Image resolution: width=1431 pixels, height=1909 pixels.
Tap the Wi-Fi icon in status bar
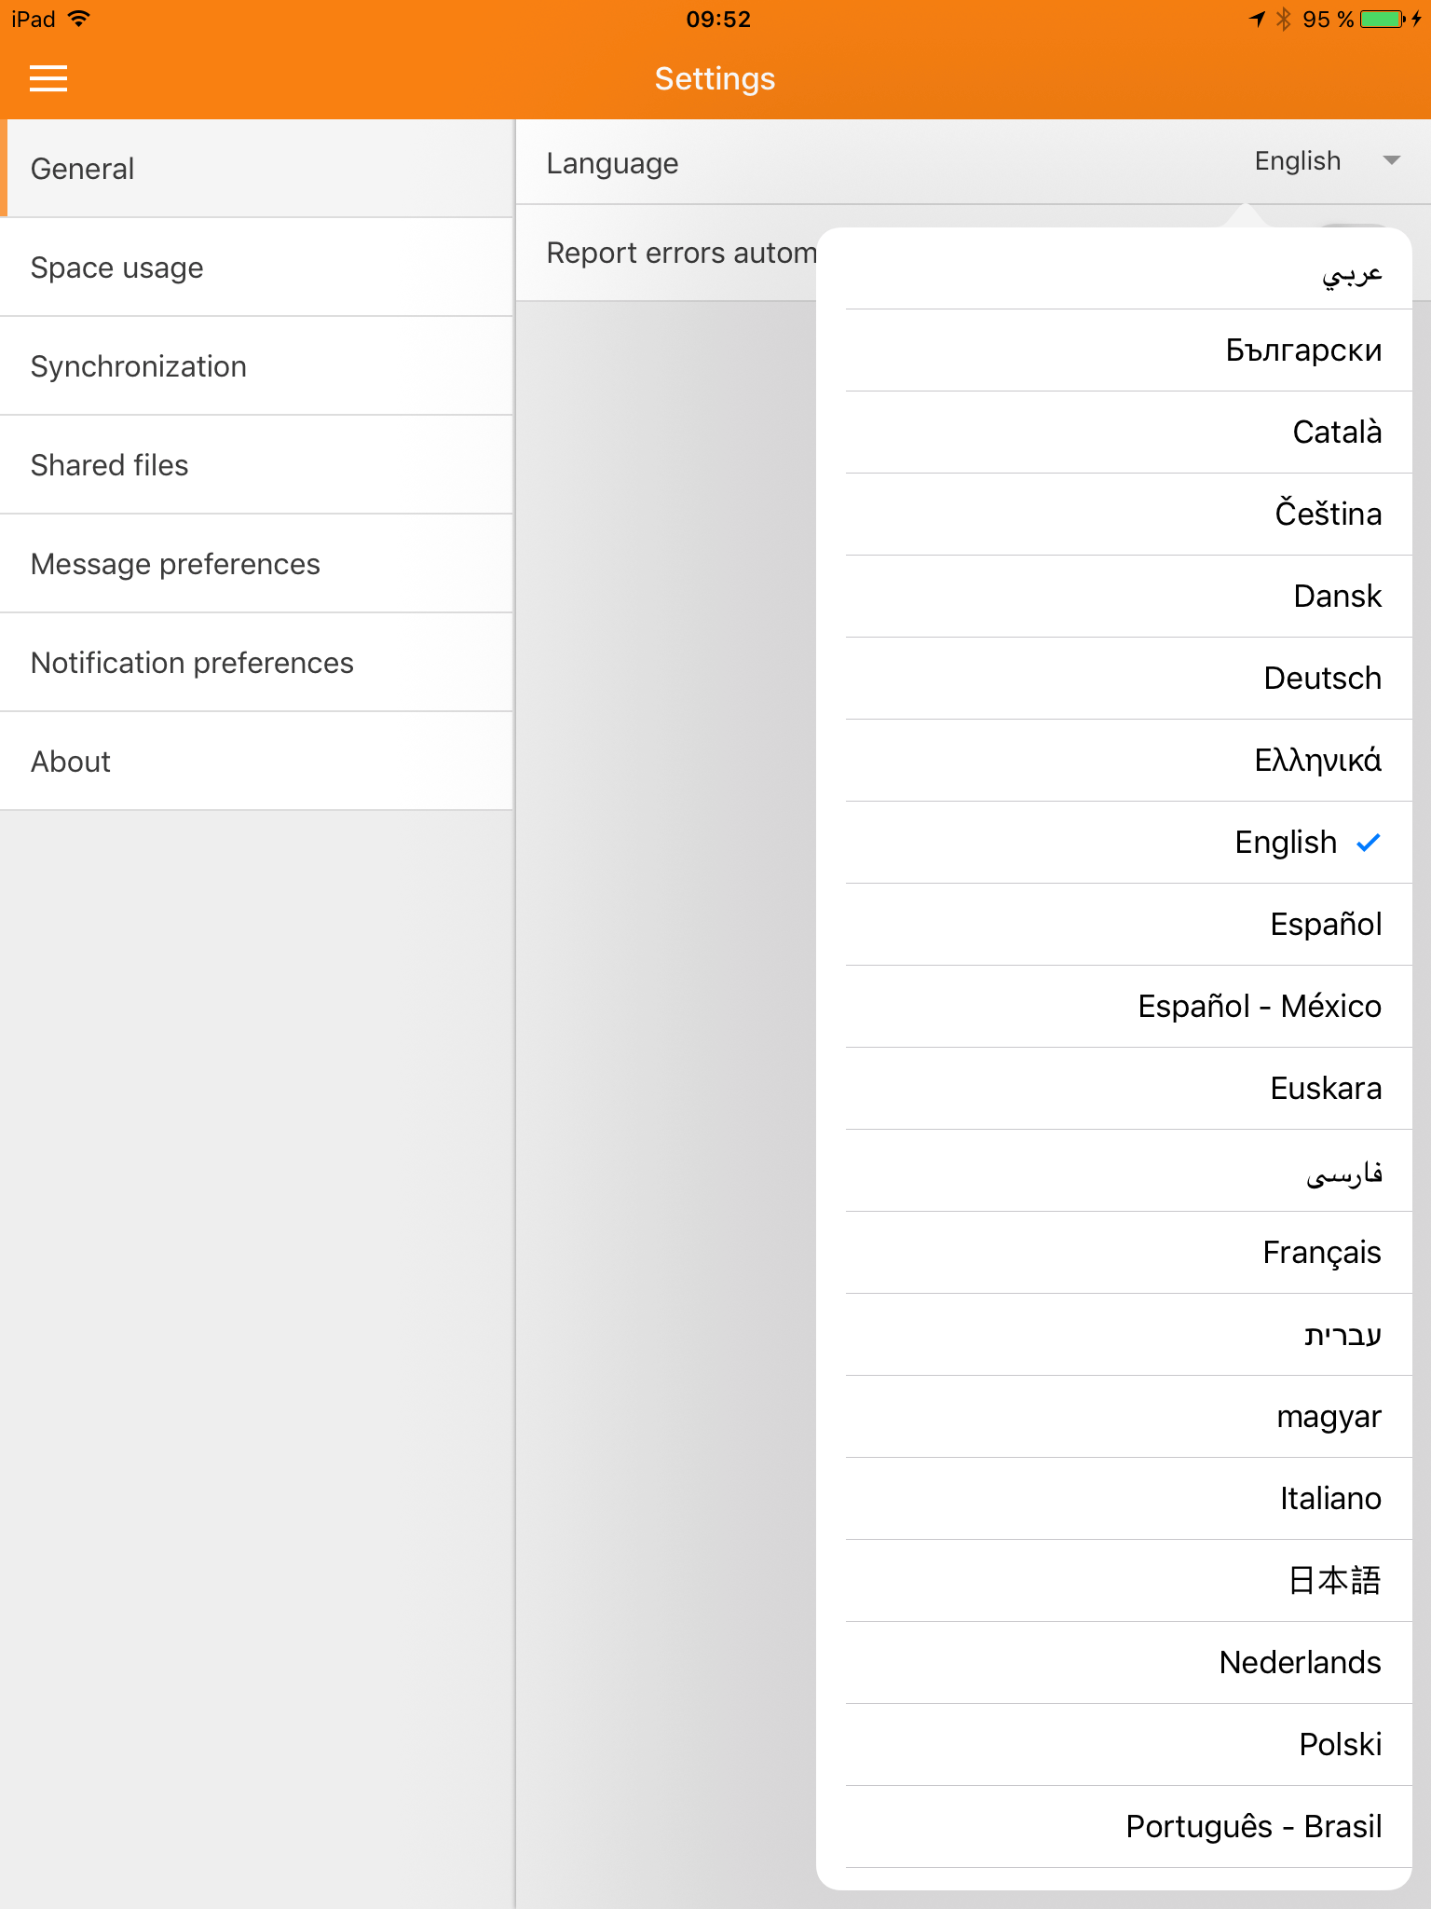79,19
